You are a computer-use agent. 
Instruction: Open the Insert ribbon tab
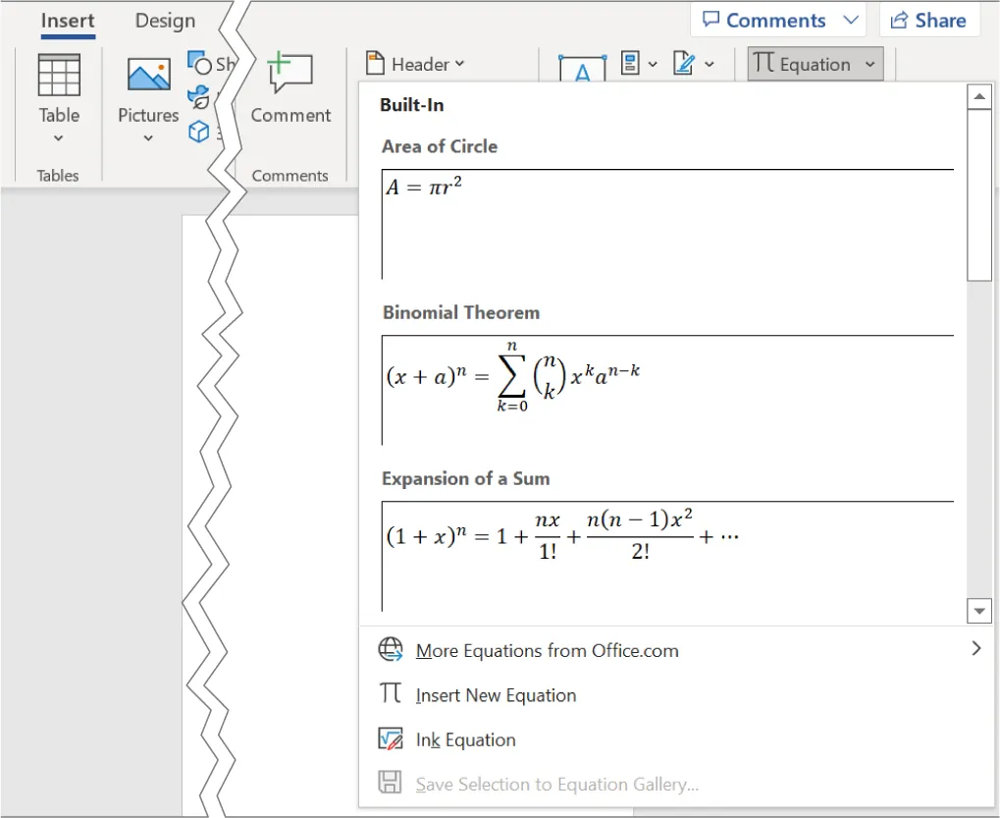coord(67,20)
